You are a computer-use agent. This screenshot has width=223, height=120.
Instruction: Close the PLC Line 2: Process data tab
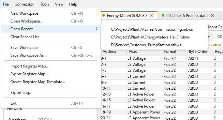pos(212,16)
